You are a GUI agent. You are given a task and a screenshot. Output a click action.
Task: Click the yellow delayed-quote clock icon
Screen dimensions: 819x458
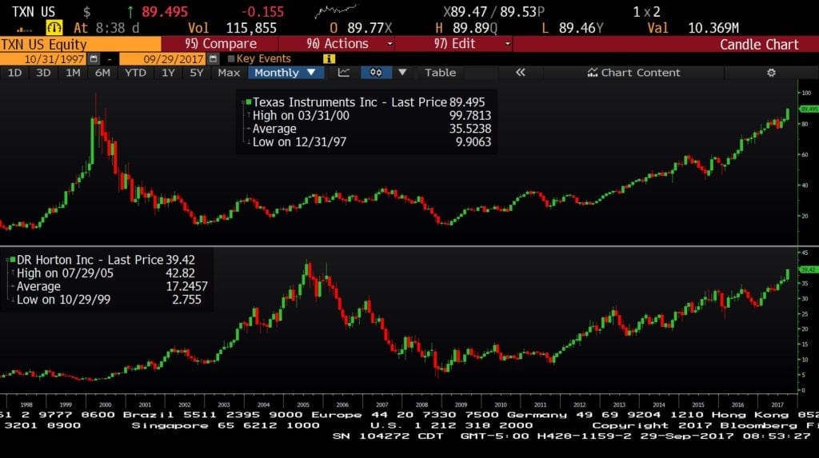[x=54, y=27]
